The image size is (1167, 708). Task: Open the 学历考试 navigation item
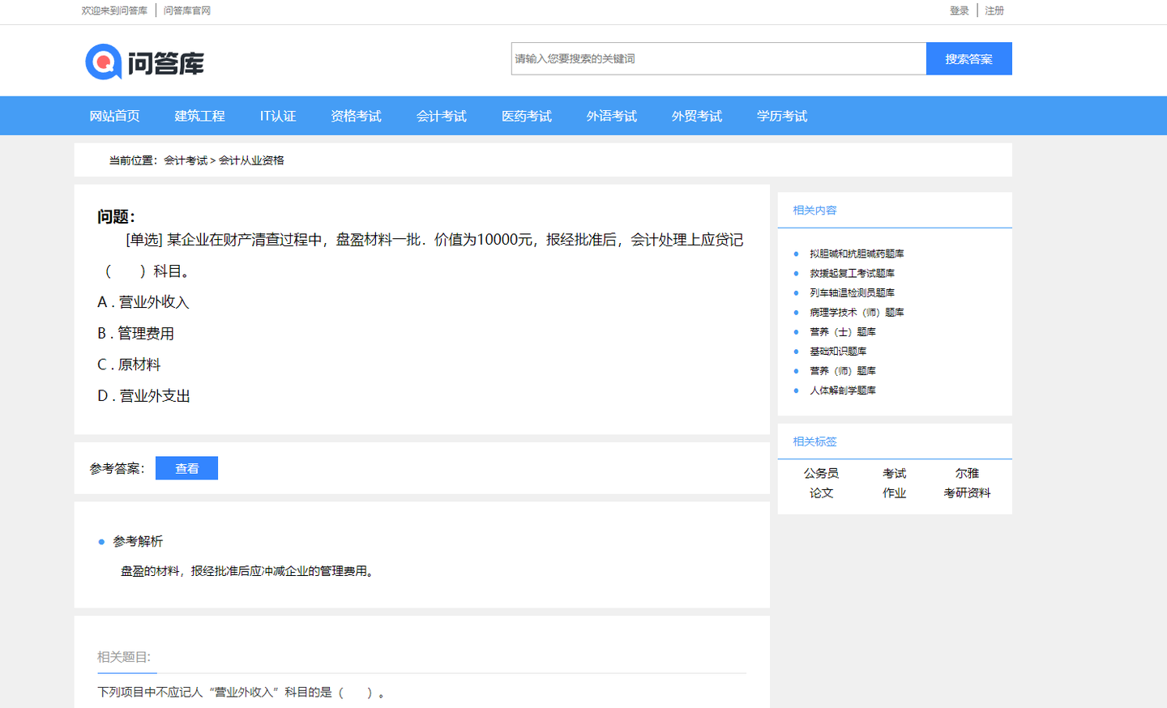(x=781, y=116)
